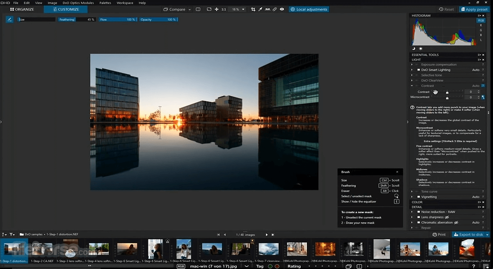Screen dimensions: 493x269
Task: Click the Contrast help question mark
Action: coord(483,86)
